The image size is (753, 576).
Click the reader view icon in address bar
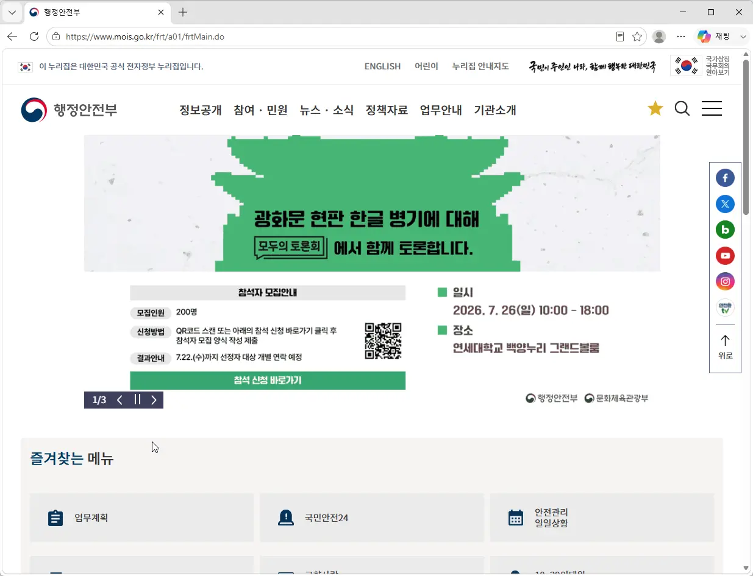click(x=620, y=37)
